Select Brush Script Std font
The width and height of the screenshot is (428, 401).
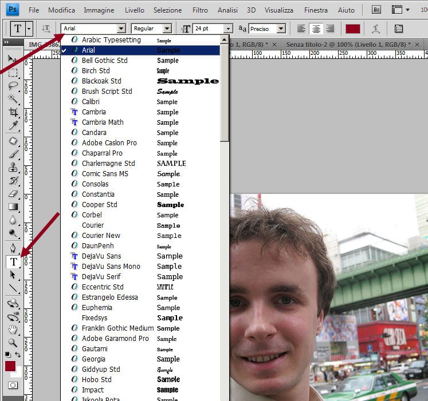point(140,92)
